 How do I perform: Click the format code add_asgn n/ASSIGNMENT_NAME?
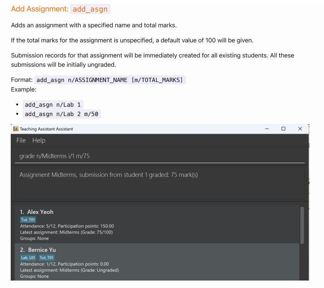click(110, 80)
